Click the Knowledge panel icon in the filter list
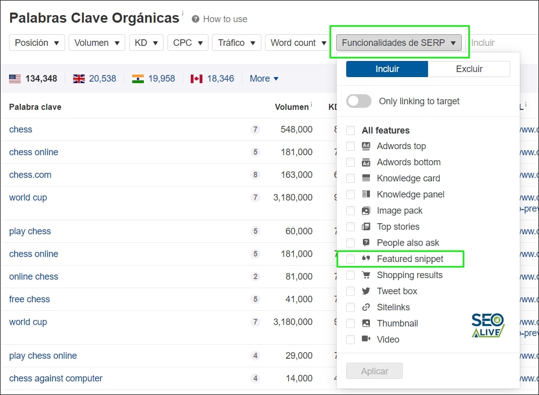This screenshot has height=395, width=539. pyautogui.click(x=365, y=194)
